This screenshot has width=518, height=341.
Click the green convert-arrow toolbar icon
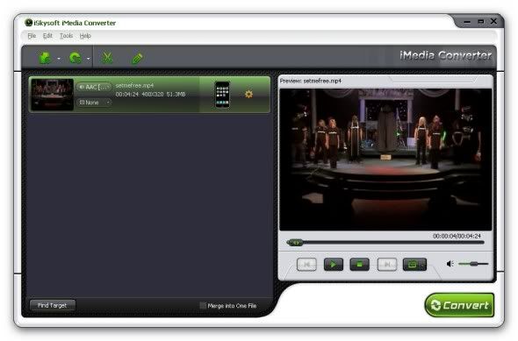click(76, 58)
